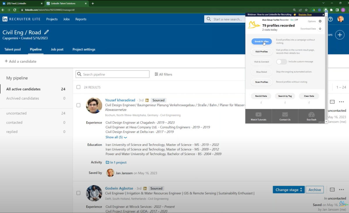Click Clear Data button
The width and height of the screenshot is (349, 213).
[309, 96]
